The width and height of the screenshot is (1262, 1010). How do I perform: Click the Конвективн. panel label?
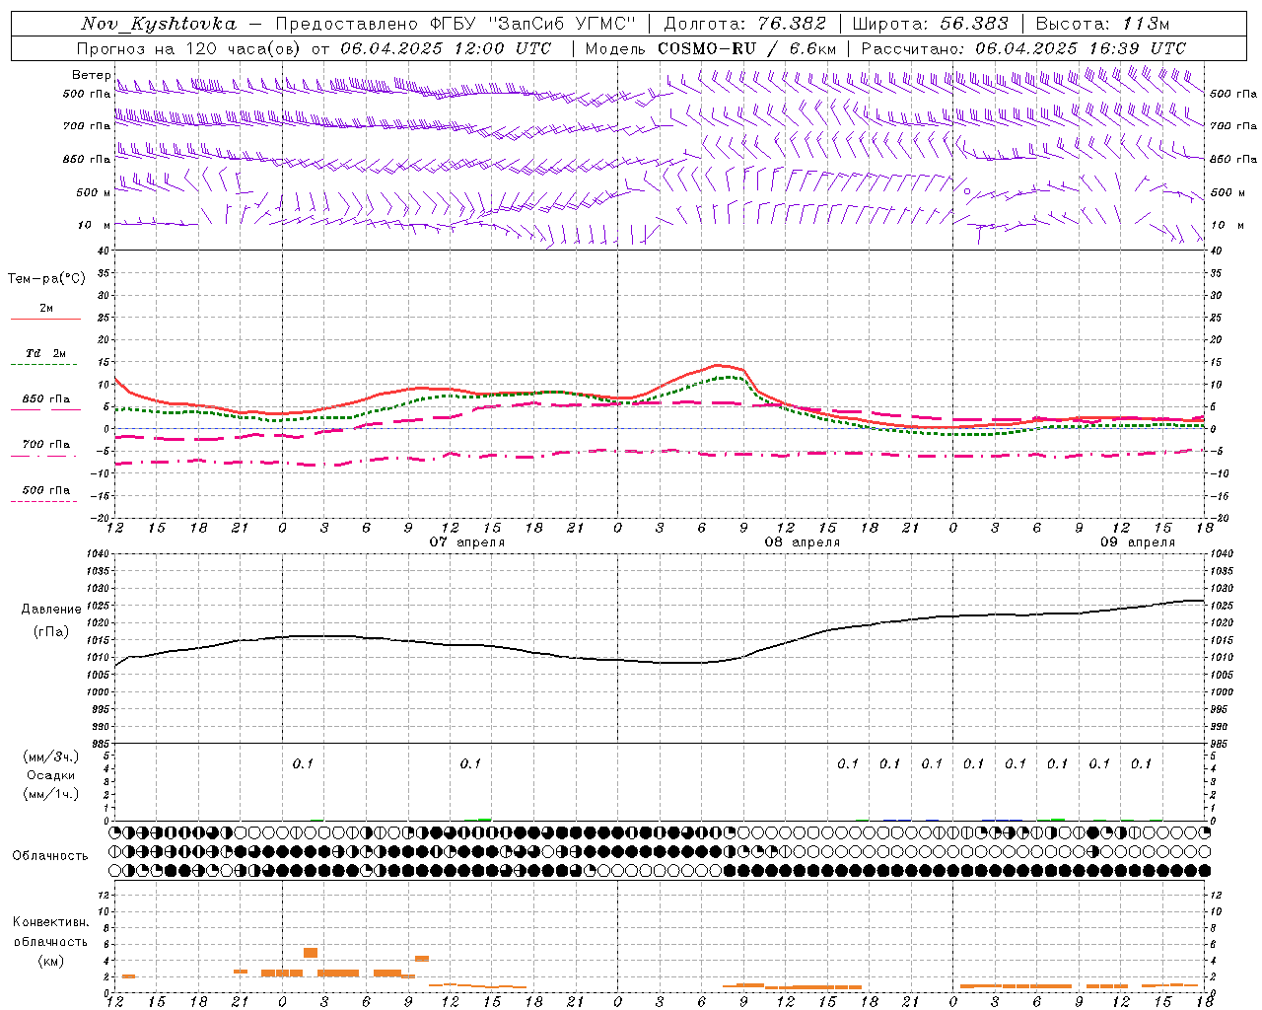tap(50, 922)
